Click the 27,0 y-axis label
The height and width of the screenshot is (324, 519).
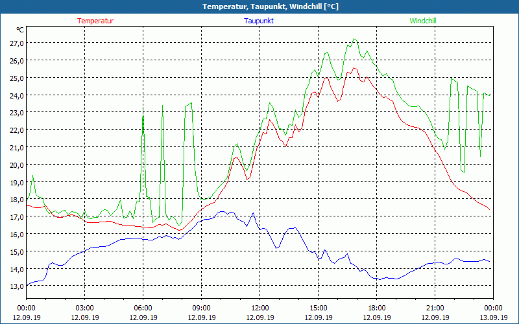pyautogui.click(x=17, y=43)
